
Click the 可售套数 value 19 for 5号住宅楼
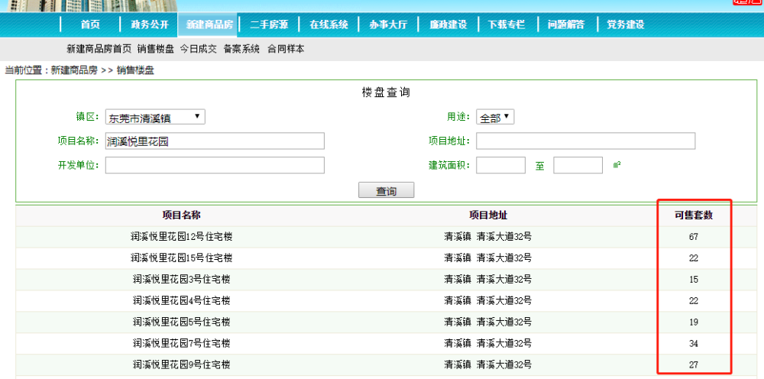pyautogui.click(x=694, y=322)
